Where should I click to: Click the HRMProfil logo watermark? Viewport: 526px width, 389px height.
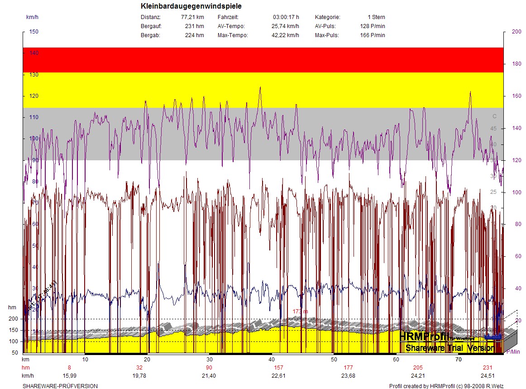[x=424, y=336]
